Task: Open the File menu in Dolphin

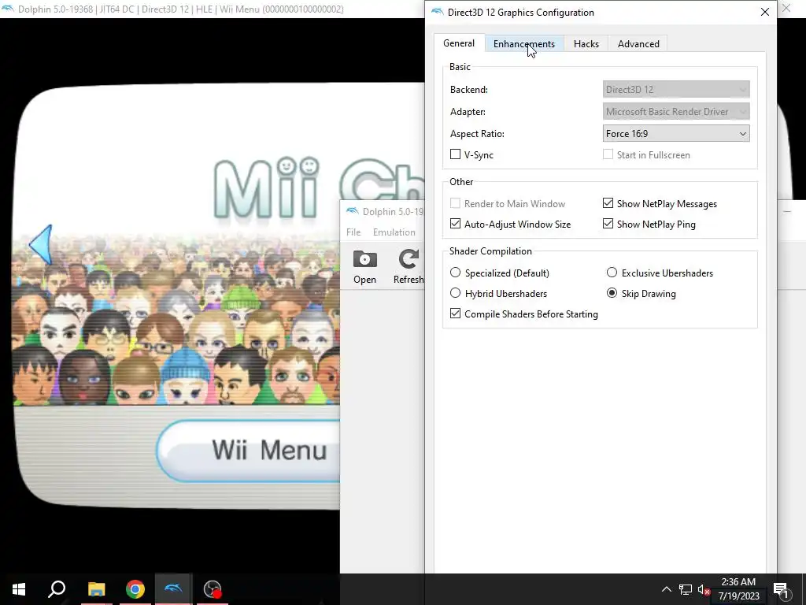Action: click(x=353, y=232)
